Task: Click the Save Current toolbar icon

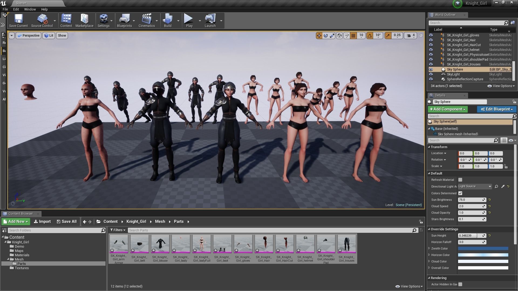Action: (18, 20)
